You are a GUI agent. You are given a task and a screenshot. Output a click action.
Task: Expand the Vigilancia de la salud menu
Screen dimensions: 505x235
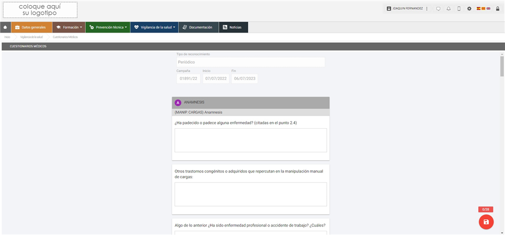tap(154, 27)
